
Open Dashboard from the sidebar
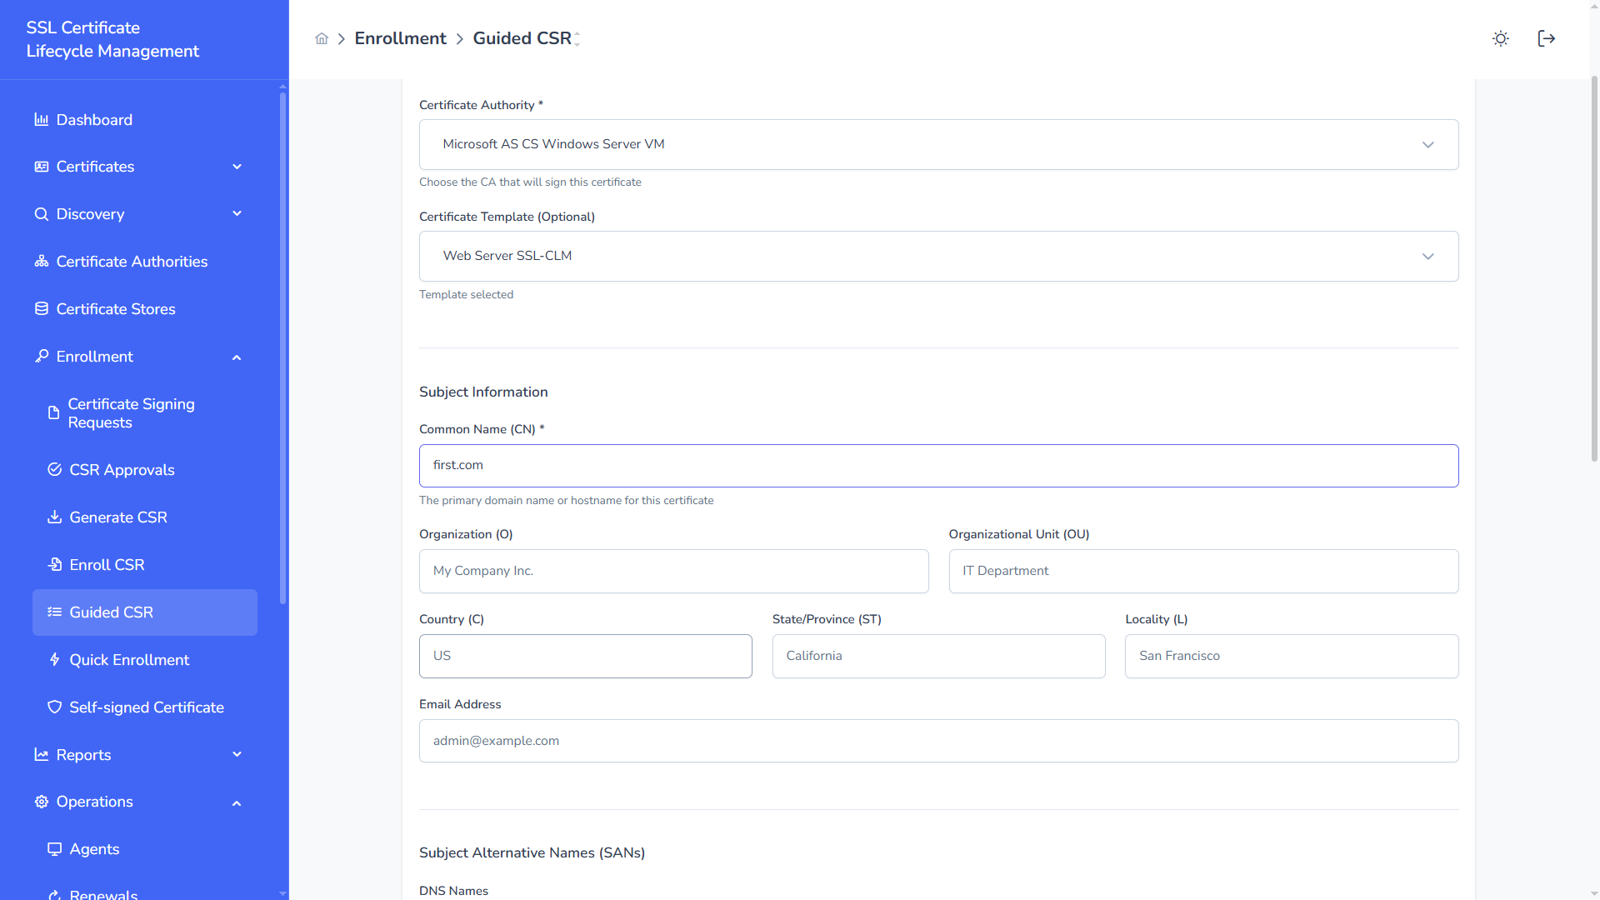tap(94, 120)
